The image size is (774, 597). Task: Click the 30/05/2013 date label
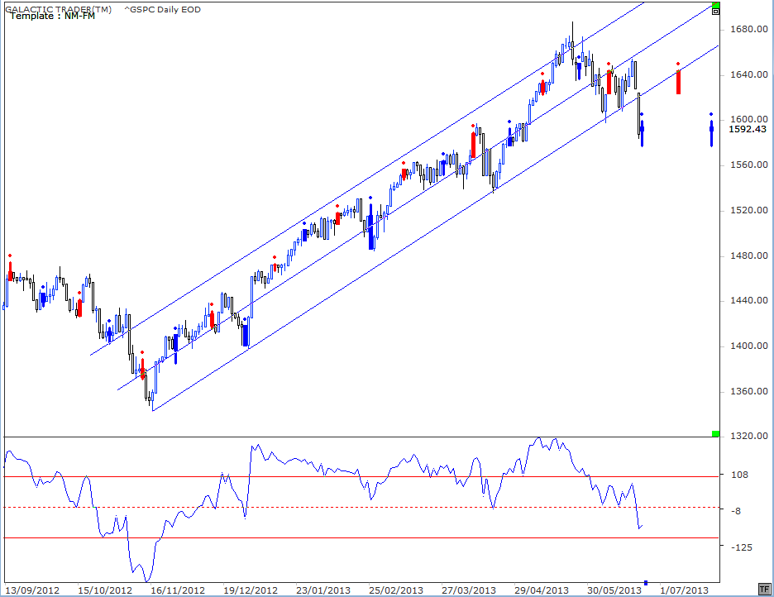click(x=614, y=590)
